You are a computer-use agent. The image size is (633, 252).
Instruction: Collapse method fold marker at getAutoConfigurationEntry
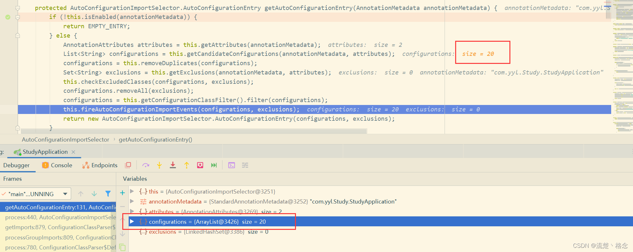click(x=18, y=8)
